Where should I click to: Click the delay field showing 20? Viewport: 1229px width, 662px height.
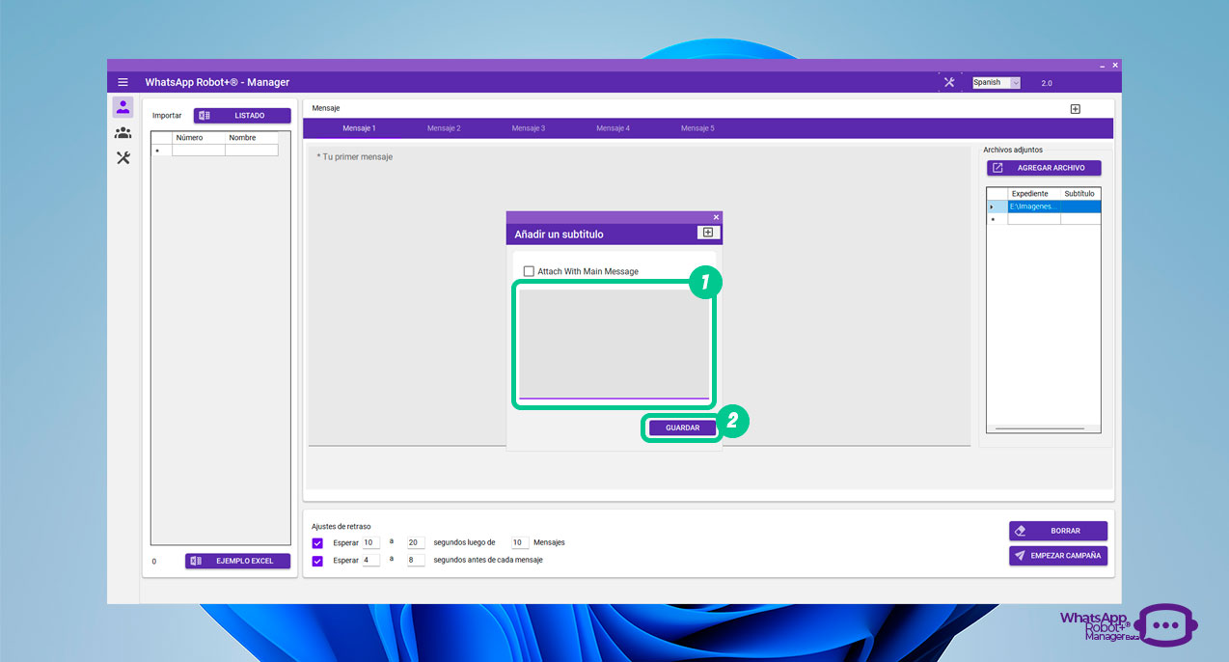pos(416,542)
